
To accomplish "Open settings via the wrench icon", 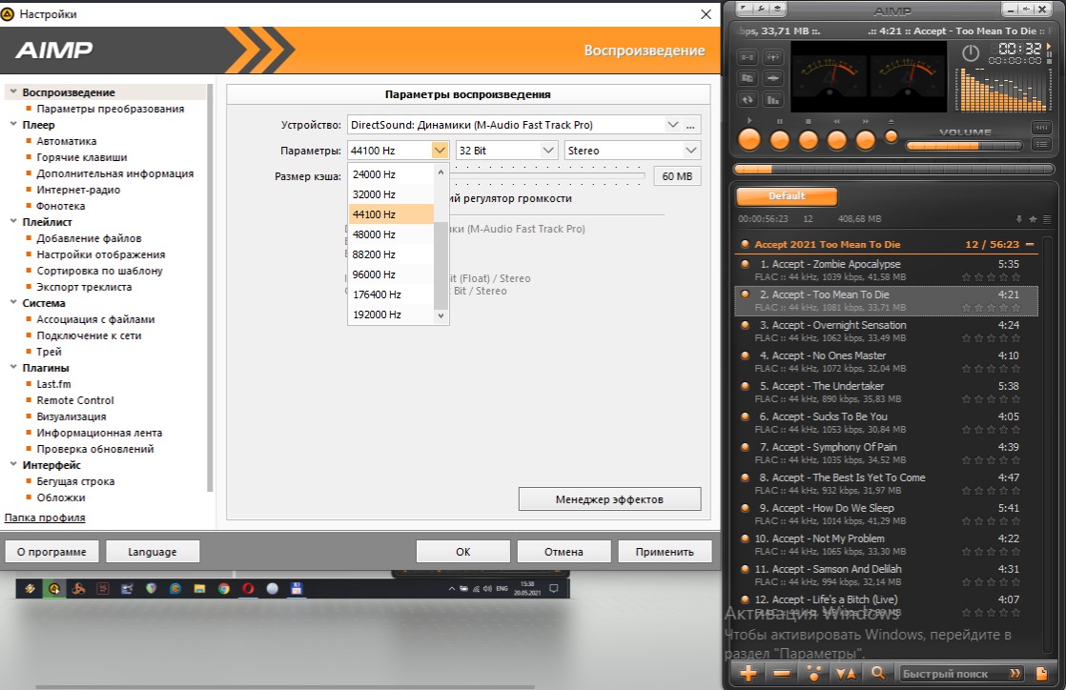I will pyautogui.click(x=761, y=9).
